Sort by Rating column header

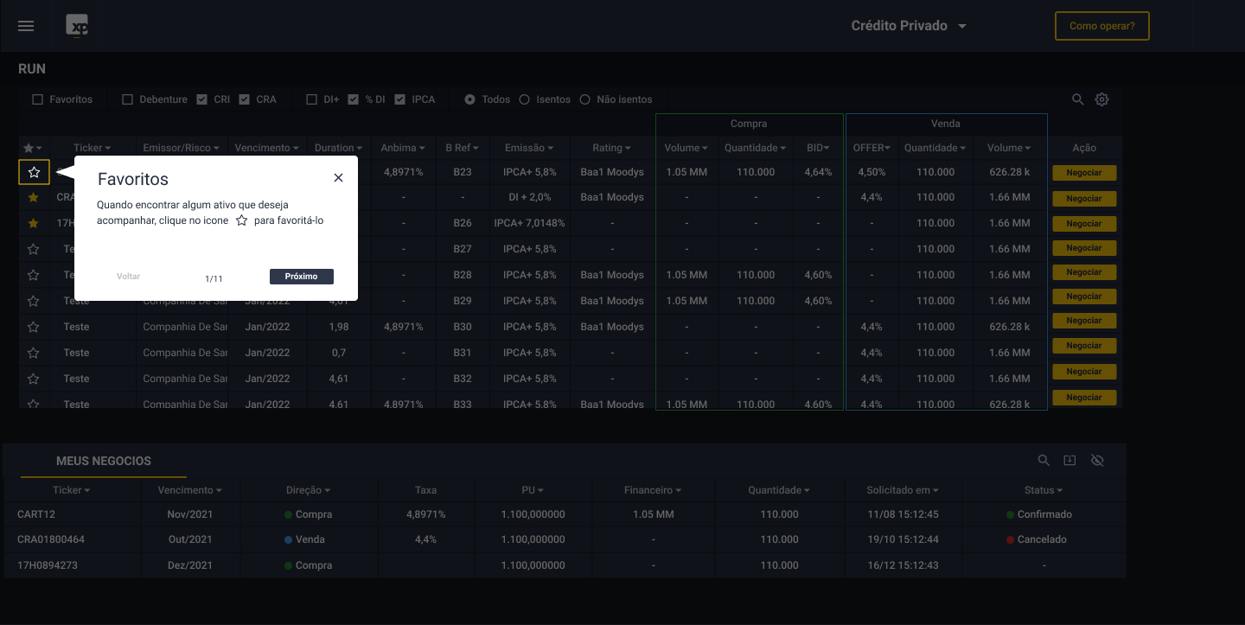[611, 148]
